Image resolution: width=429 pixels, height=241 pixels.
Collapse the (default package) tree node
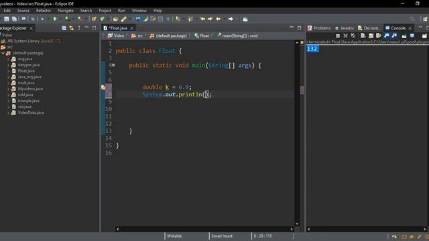pos(3,53)
